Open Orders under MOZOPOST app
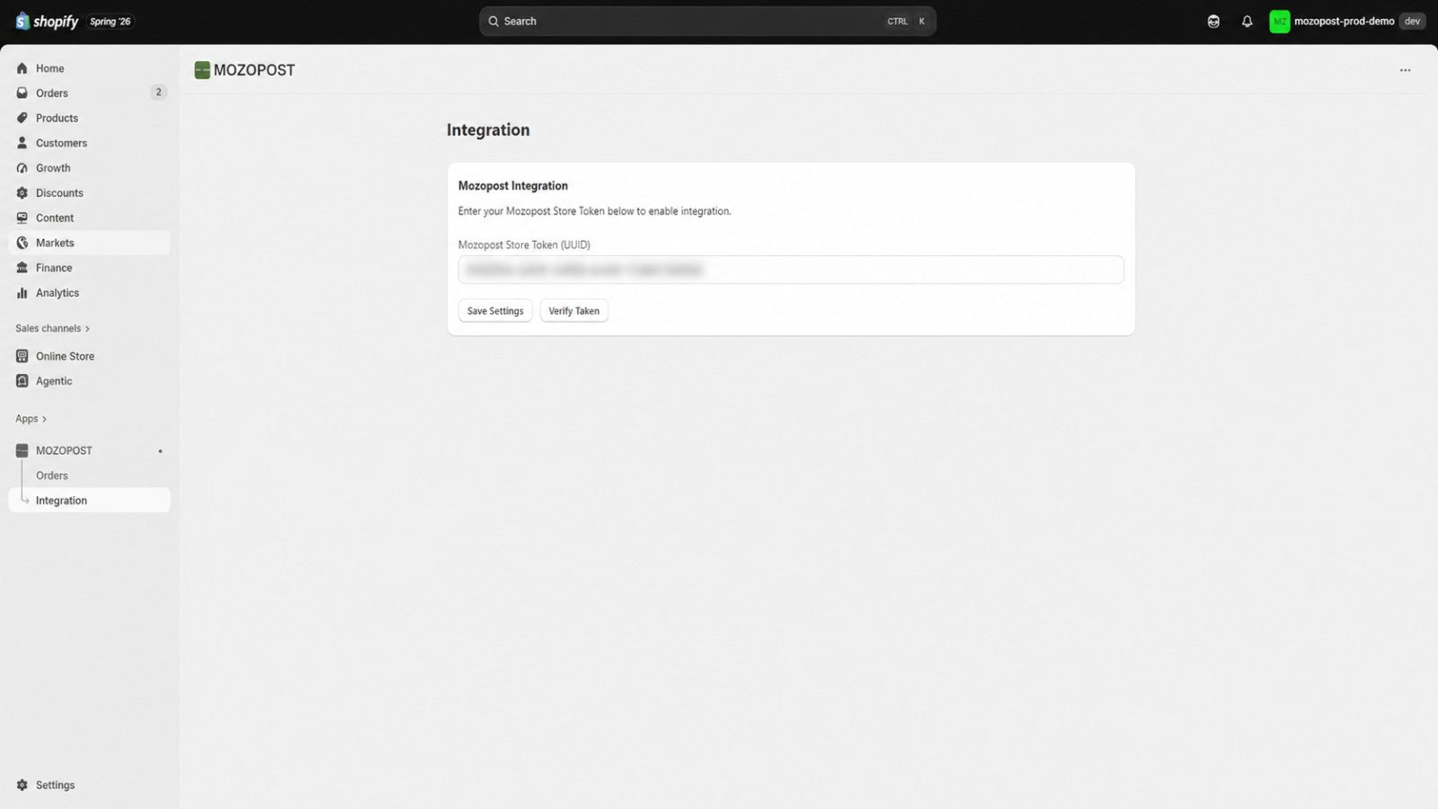 (89, 476)
